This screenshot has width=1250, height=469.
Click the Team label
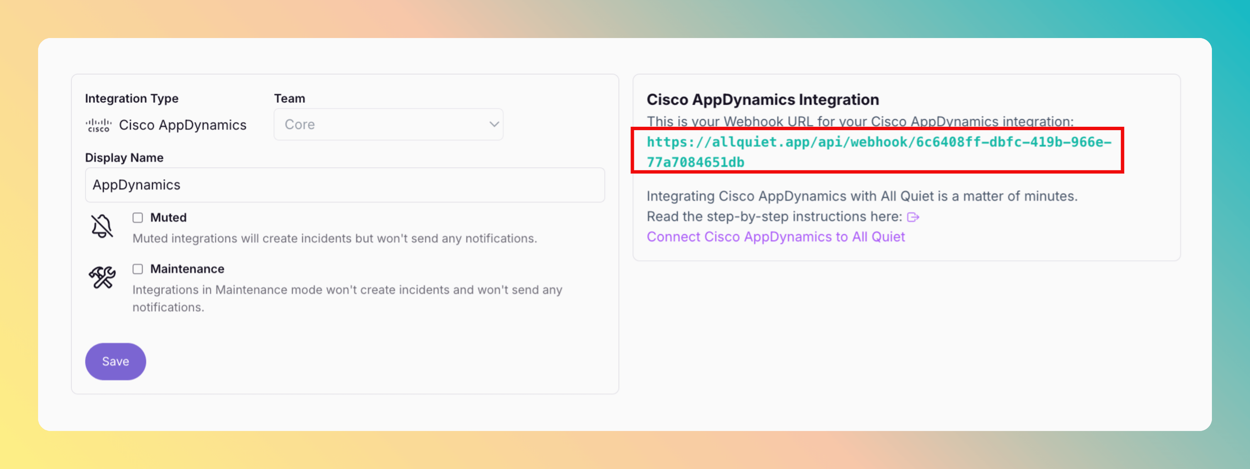click(x=289, y=98)
